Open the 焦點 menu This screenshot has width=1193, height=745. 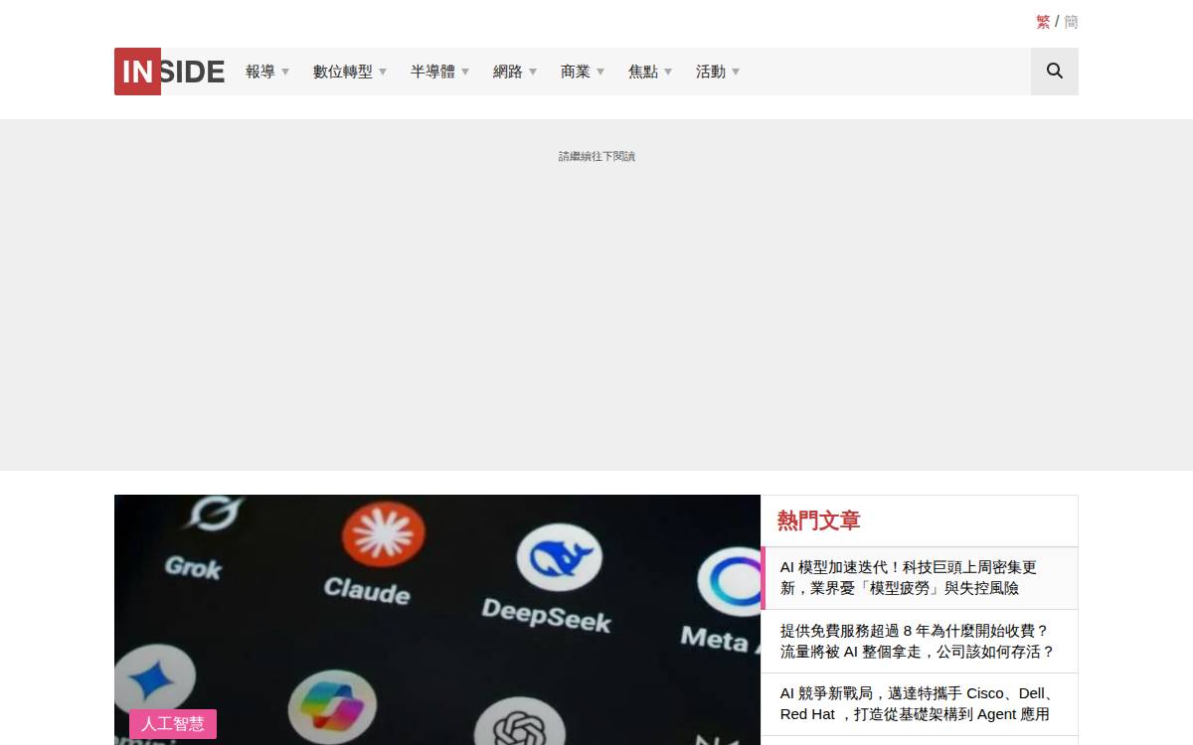(x=643, y=72)
